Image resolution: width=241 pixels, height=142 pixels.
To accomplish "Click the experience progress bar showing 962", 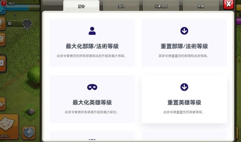I will point(23,7).
